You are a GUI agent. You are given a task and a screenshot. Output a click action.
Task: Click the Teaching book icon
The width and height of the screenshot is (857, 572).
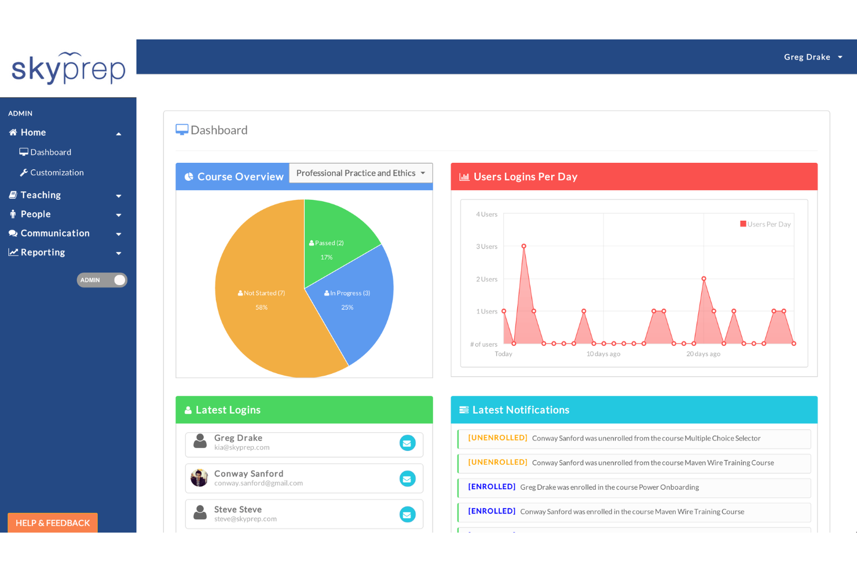click(x=13, y=195)
